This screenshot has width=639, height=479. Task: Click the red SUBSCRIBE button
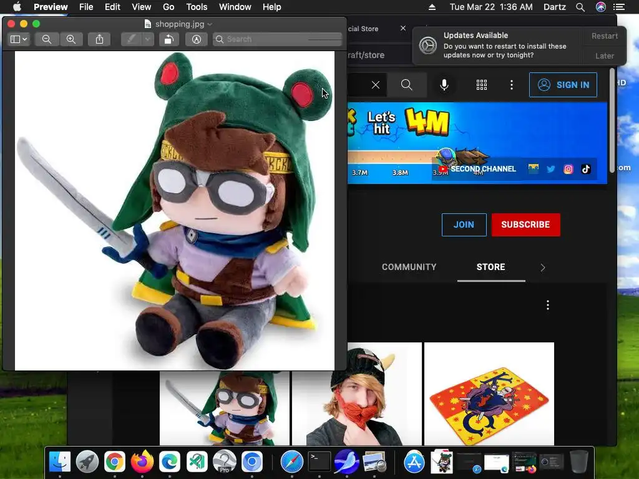(x=525, y=225)
